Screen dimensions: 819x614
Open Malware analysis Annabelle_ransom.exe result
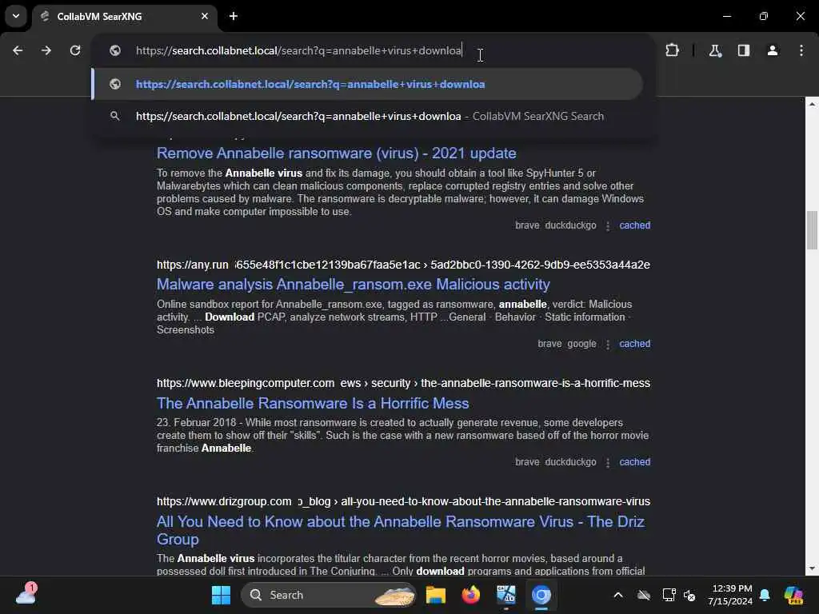(353, 285)
